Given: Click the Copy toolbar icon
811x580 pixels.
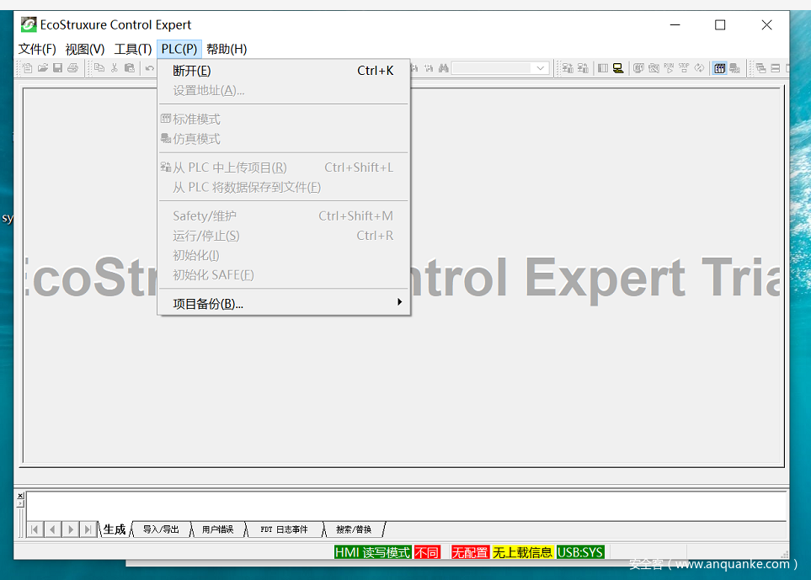Looking at the screenshot, I should tap(99, 67).
